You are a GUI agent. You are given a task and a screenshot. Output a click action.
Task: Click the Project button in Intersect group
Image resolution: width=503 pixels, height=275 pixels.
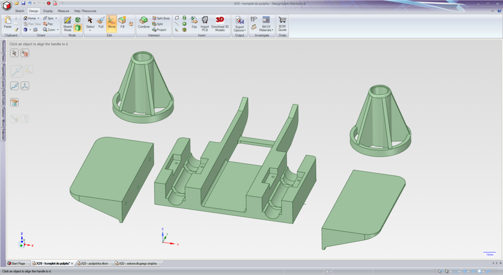pos(159,29)
